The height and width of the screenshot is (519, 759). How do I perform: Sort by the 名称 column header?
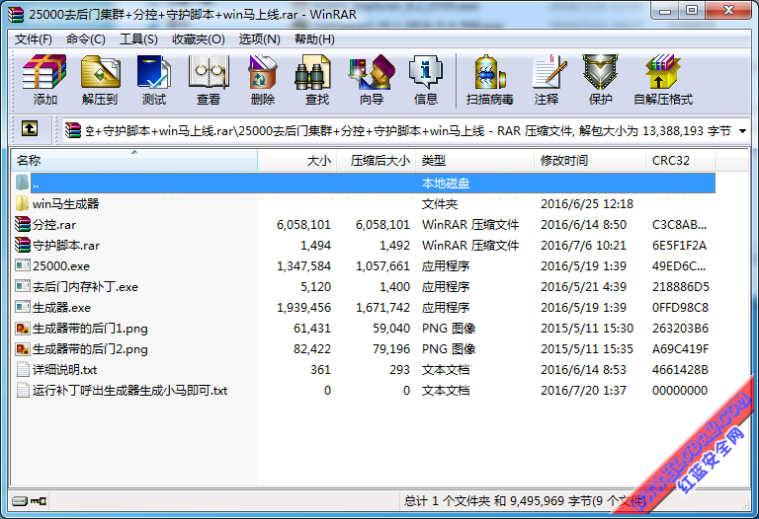[x=134, y=161]
